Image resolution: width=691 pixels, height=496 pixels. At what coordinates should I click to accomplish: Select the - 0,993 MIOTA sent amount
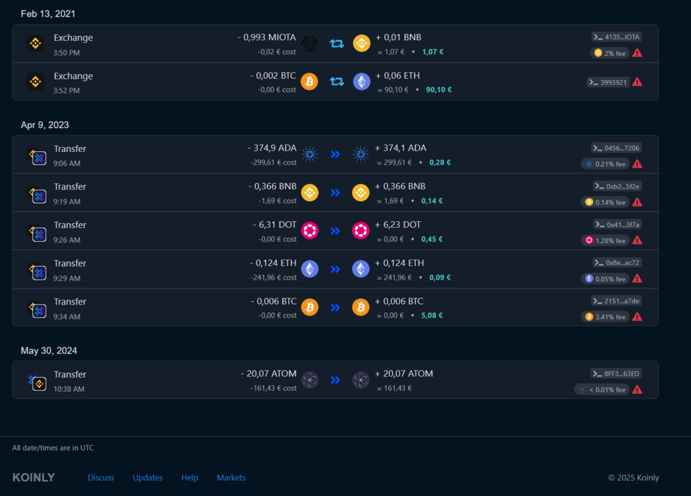coord(267,37)
